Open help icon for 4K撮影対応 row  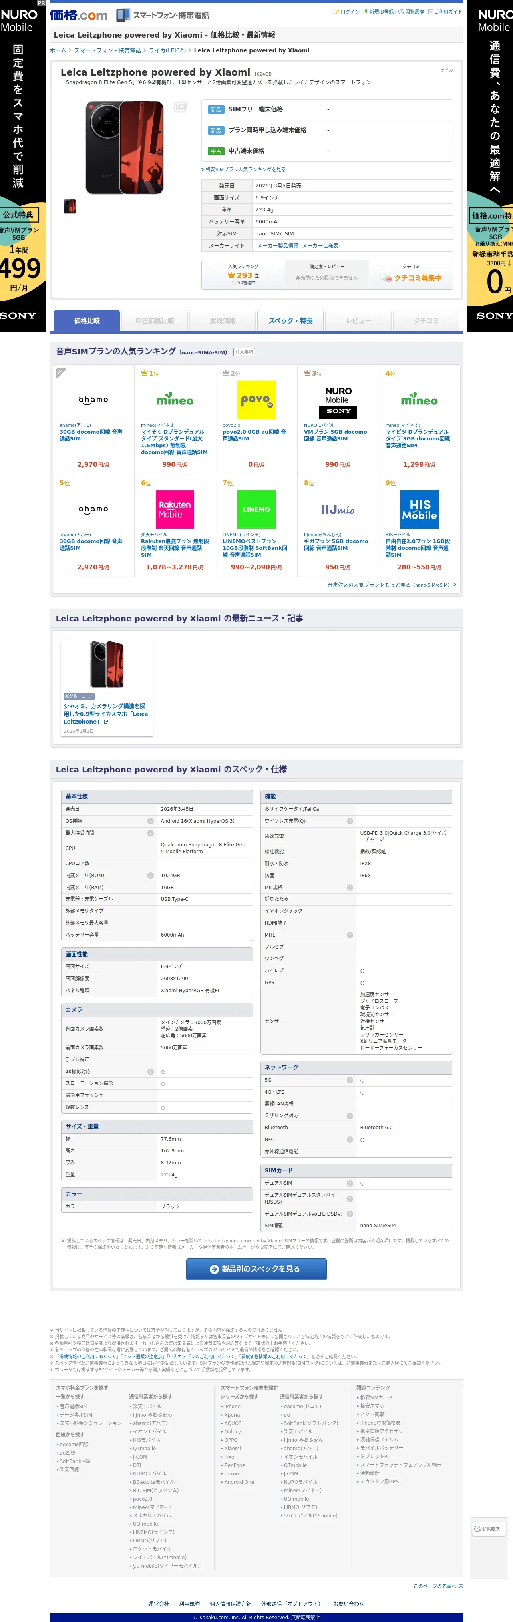point(151,1072)
